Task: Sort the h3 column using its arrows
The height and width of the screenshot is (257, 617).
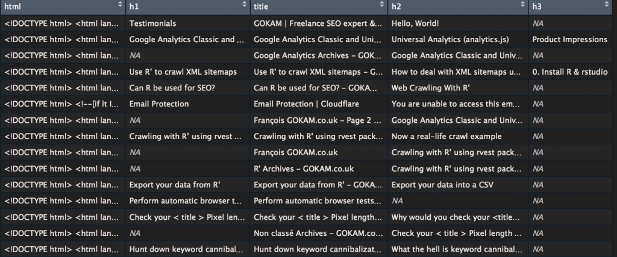Action: pyautogui.click(x=606, y=6)
